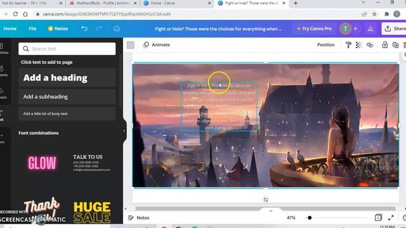Add a little bit of body text
406x228 pixels.
[67, 114]
